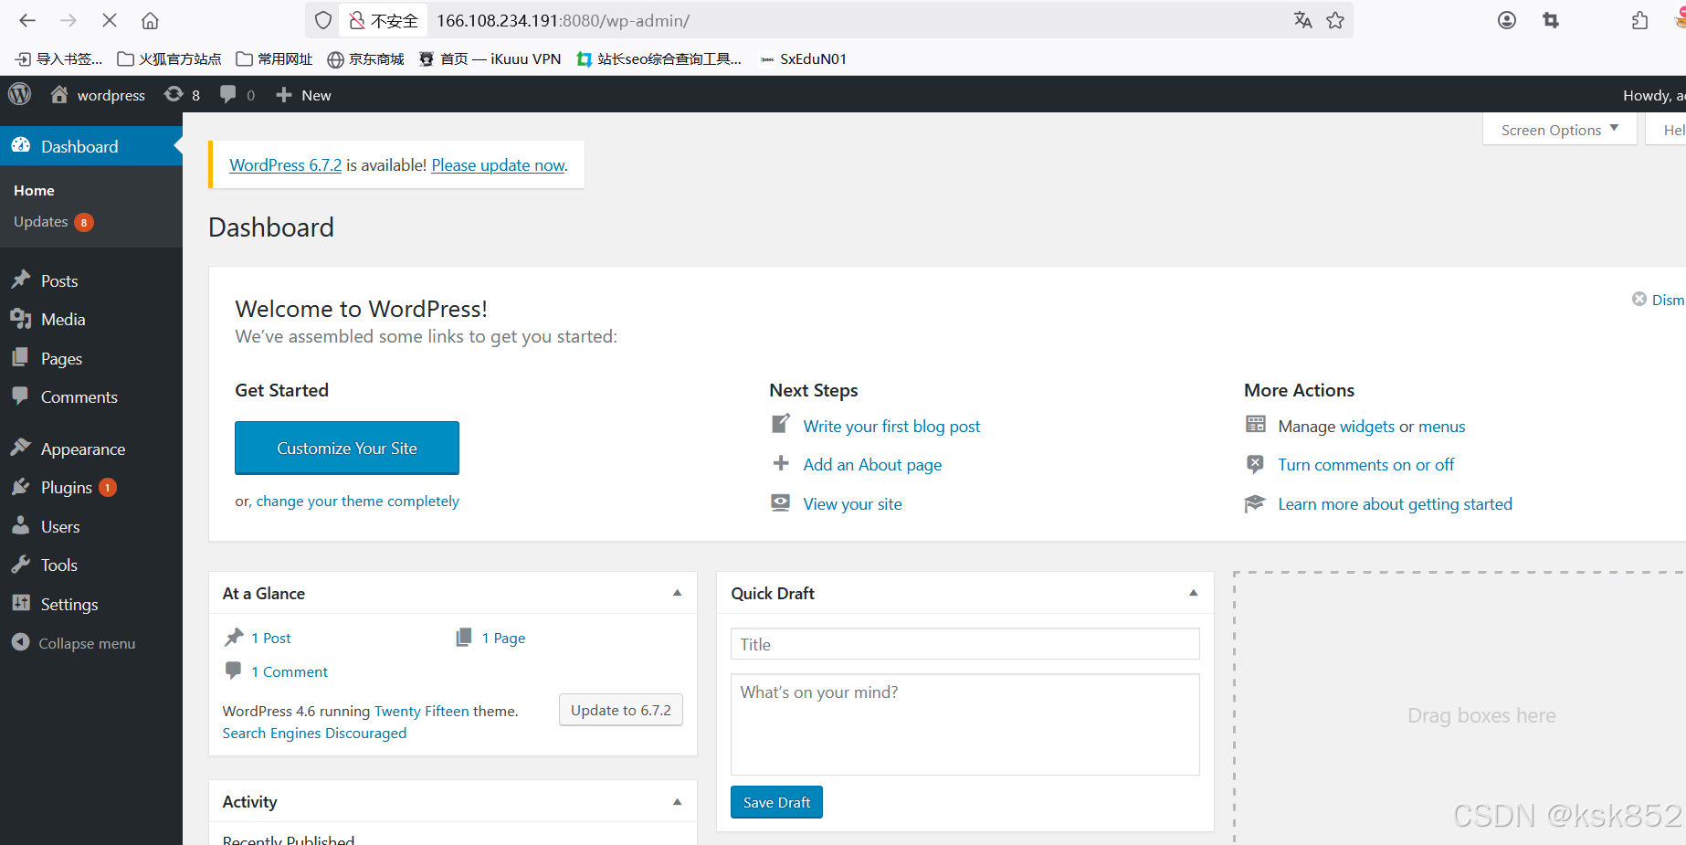
Task: Open the Users menu
Action: pos(91,527)
